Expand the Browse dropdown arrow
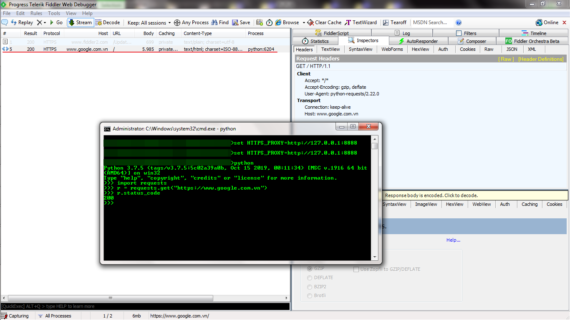570x320 pixels. coord(304,22)
